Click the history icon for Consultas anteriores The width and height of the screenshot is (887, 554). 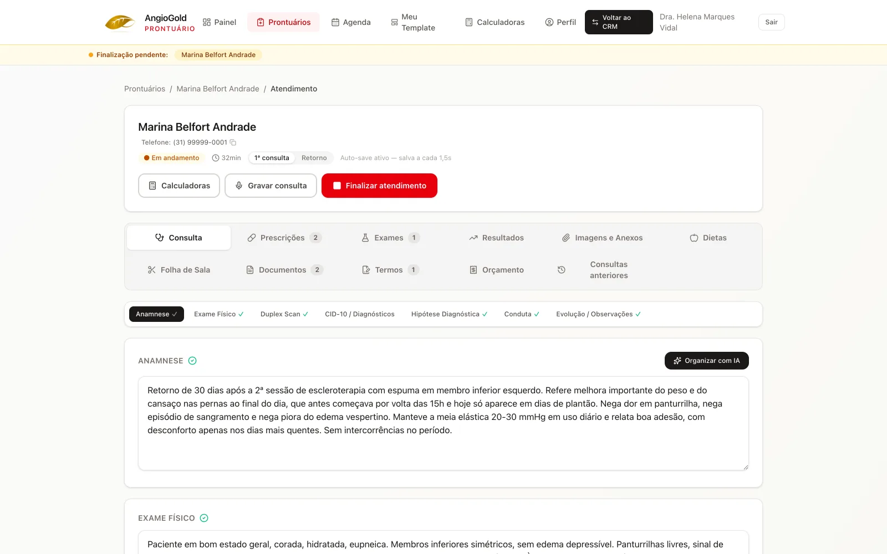pos(562,270)
